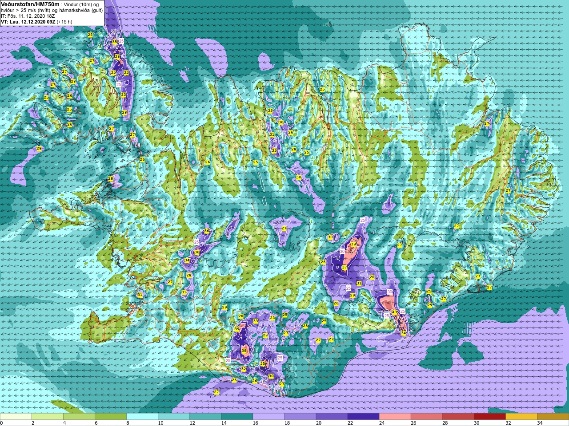Click the legend scale number 24
The width and height of the screenshot is (569, 426).
click(381, 423)
